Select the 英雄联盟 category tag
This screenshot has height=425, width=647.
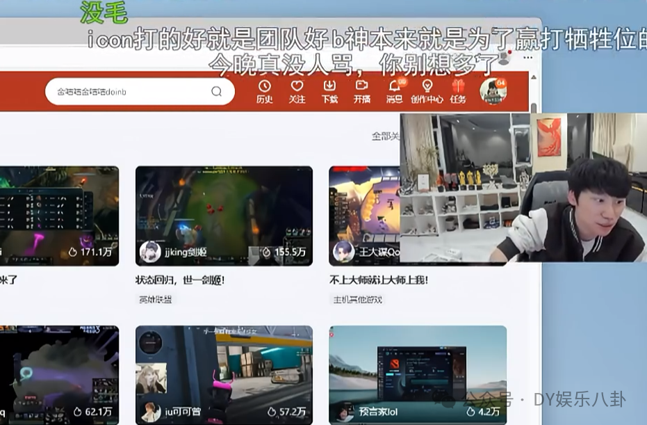coord(155,299)
